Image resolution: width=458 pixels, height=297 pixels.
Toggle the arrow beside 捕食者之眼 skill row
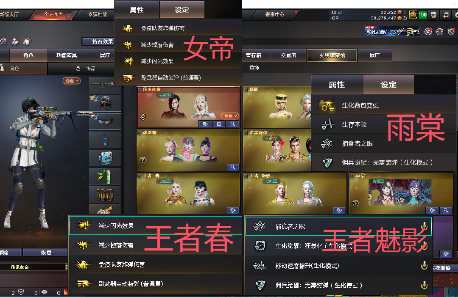point(424,226)
